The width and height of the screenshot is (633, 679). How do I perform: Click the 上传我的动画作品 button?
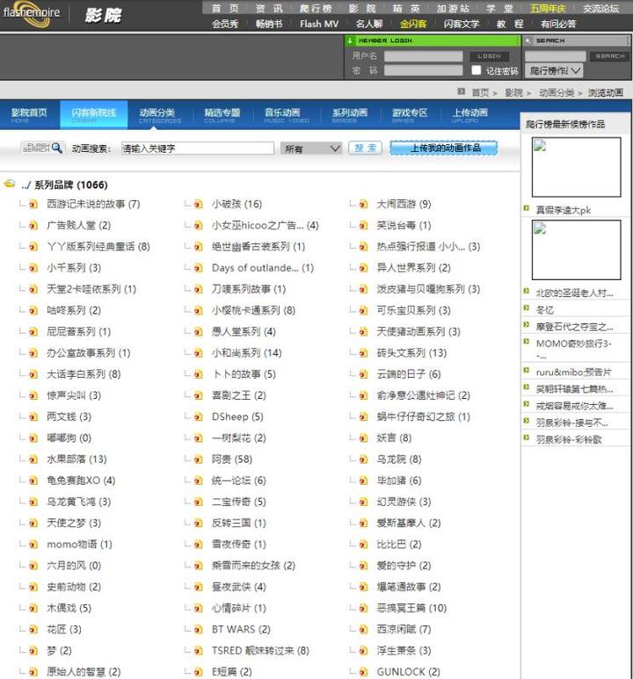(x=443, y=148)
